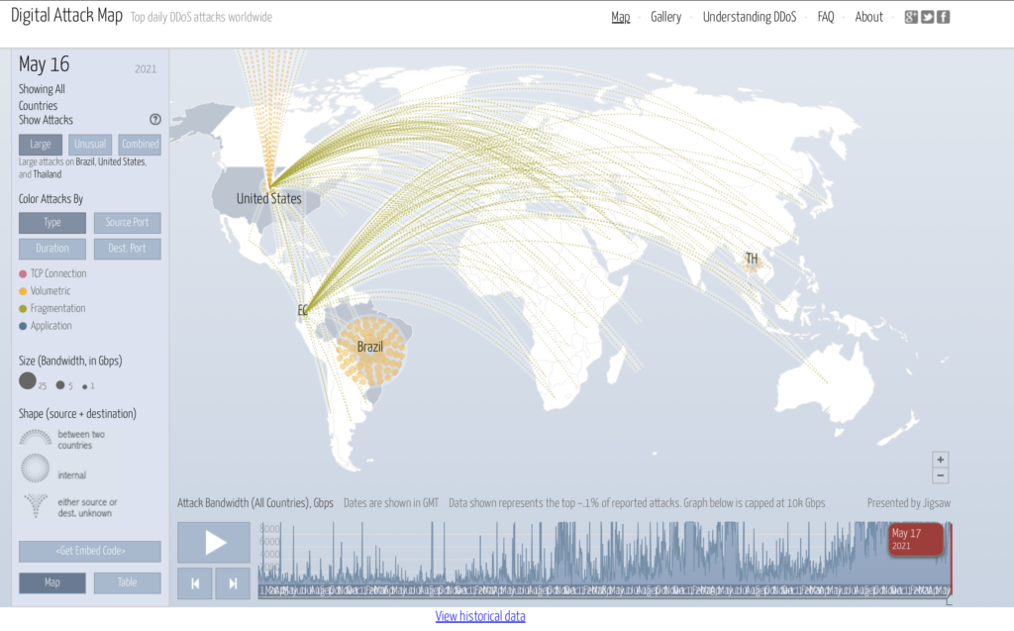Open the Show Attacks help question mark
The width and height of the screenshot is (1014, 631).
(x=154, y=120)
